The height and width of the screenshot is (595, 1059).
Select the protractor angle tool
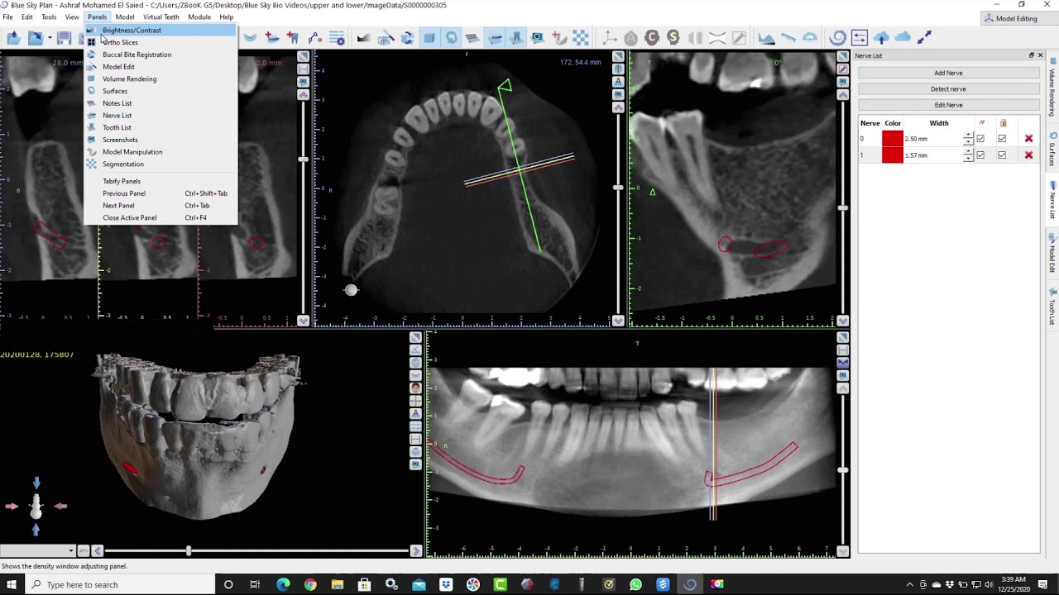coord(810,37)
